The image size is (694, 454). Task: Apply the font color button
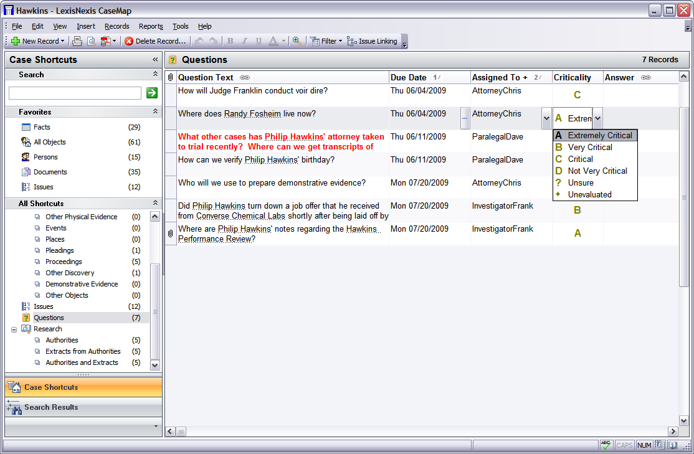(x=273, y=41)
